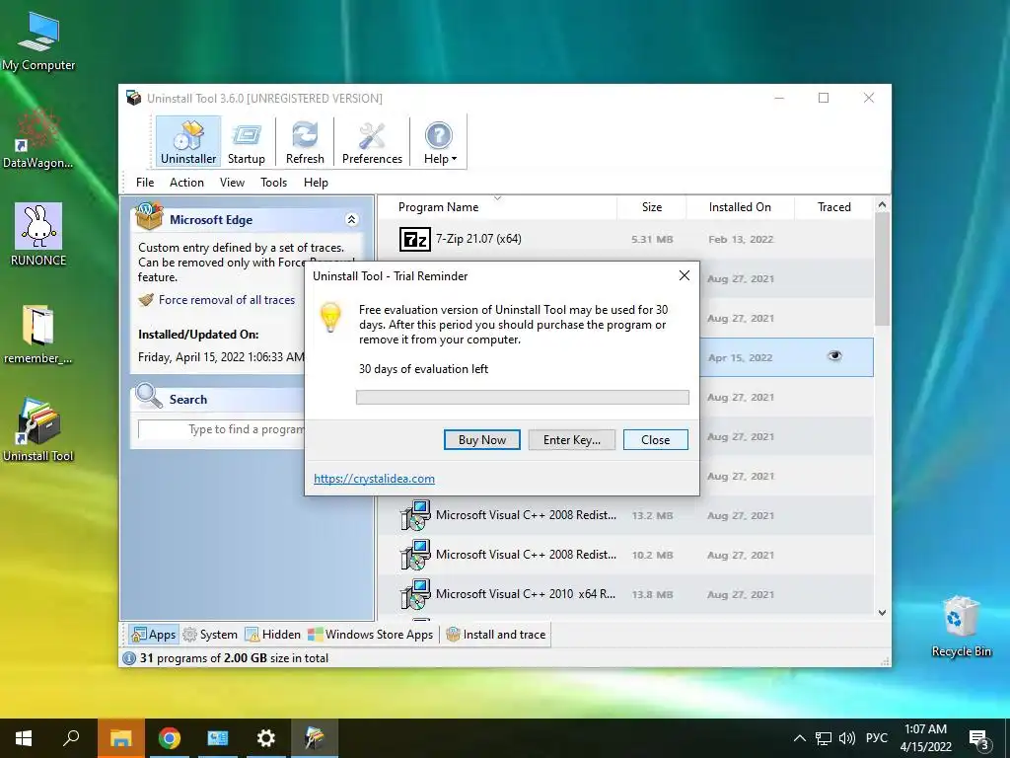Open the Tools menu
Image resolution: width=1010 pixels, height=758 pixels.
click(x=274, y=183)
